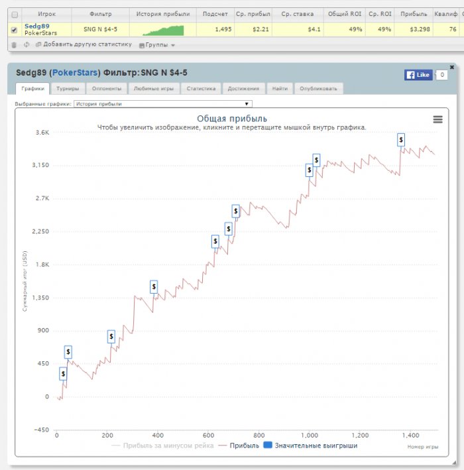Click the Sedg89 player name link

37,26
